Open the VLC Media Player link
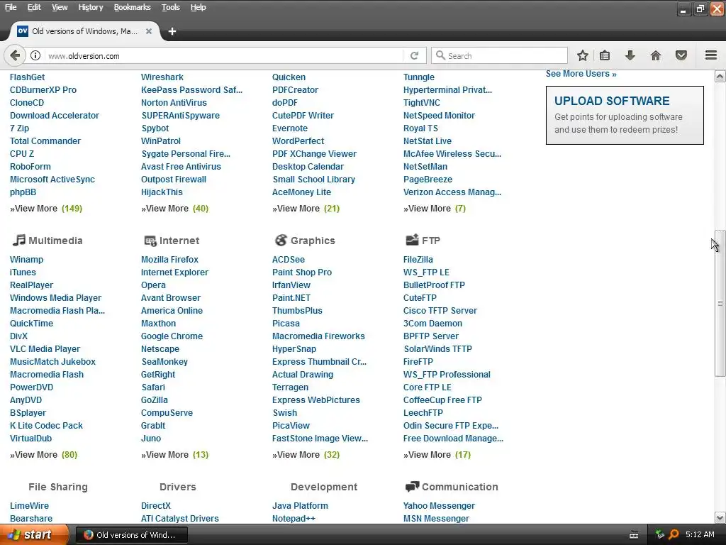This screenshot has width=726, height=545. tap(45, 349)
